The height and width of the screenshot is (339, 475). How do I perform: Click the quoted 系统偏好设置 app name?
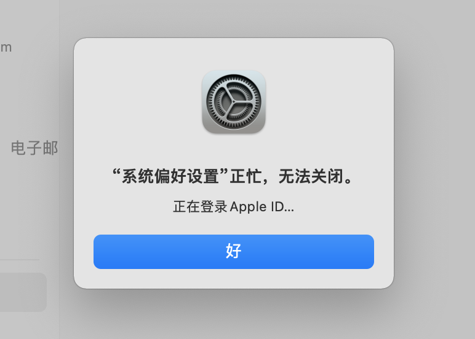point(170,176)
